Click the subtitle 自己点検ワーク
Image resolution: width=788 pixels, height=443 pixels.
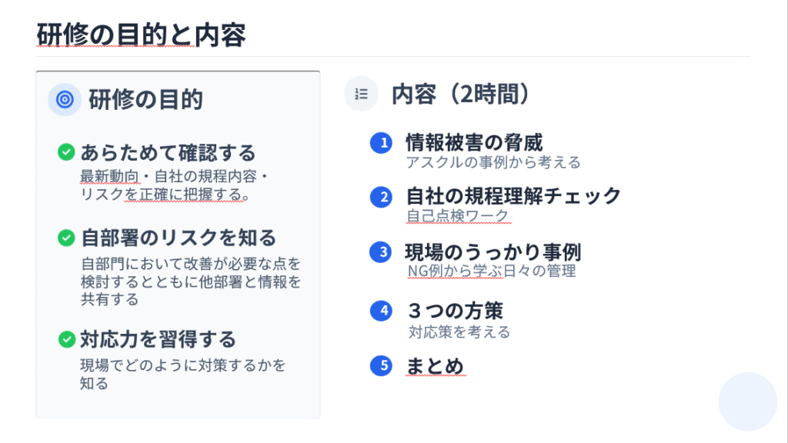458,216
